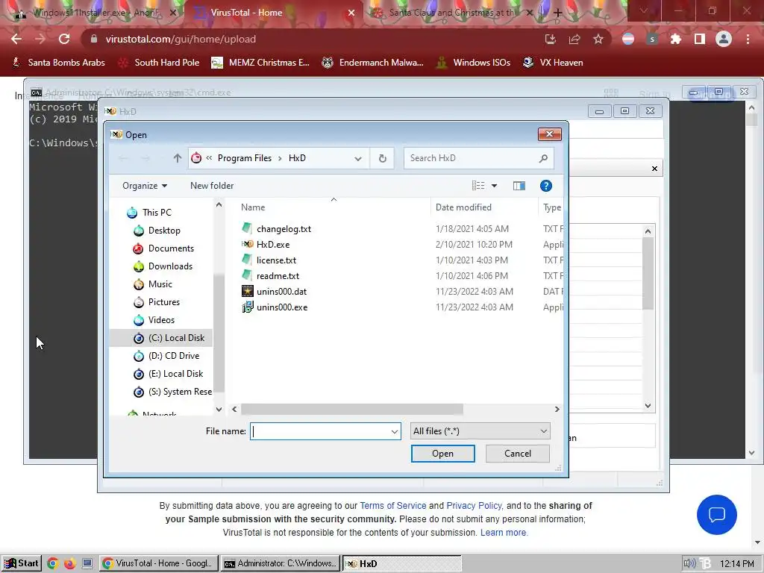Select the unins000.dat file icon
This screenshot has height=573, width=764.
coord(248,292)
